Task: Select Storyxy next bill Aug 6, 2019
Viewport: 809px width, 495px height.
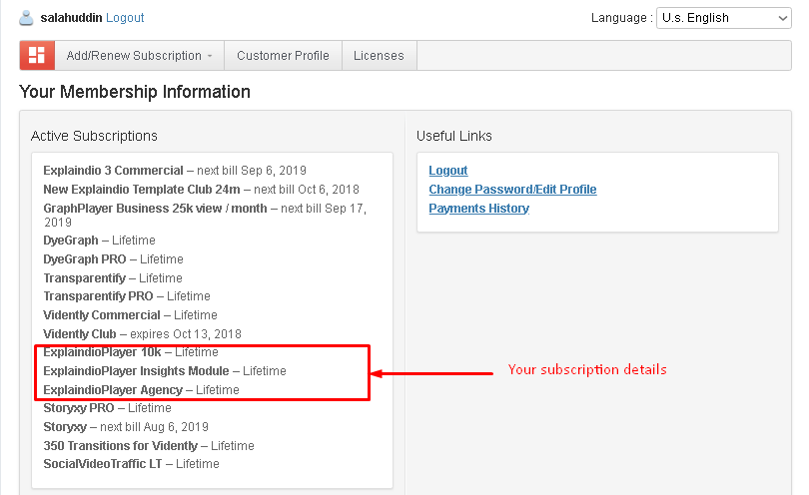Action: coord(126,427)
